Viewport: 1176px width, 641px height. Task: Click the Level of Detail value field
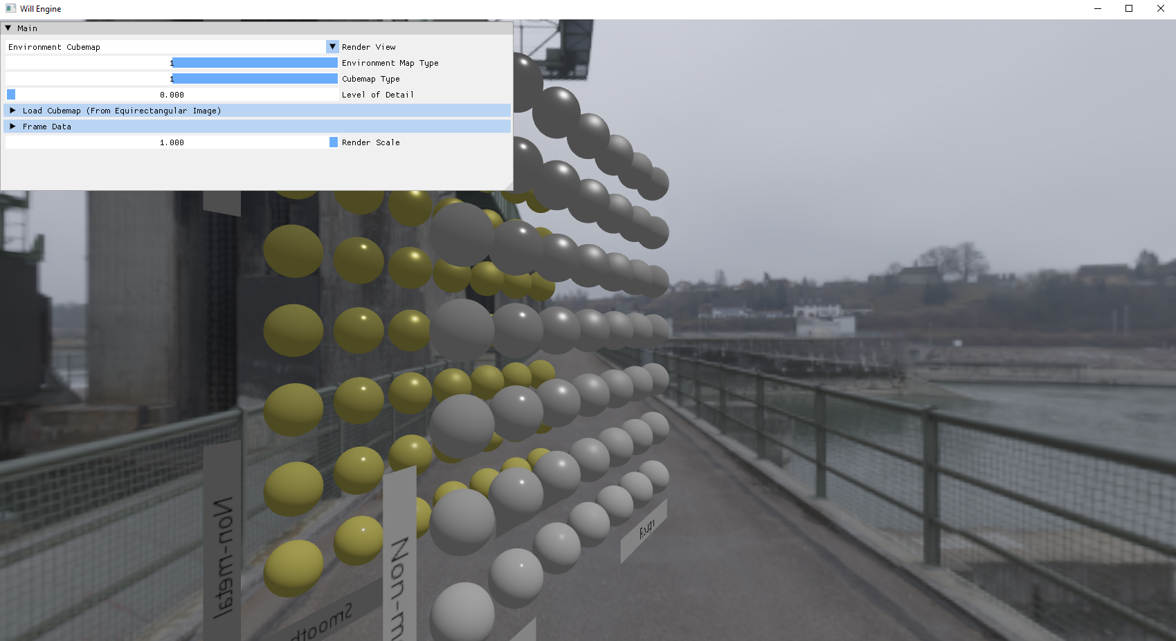point(173,95)
